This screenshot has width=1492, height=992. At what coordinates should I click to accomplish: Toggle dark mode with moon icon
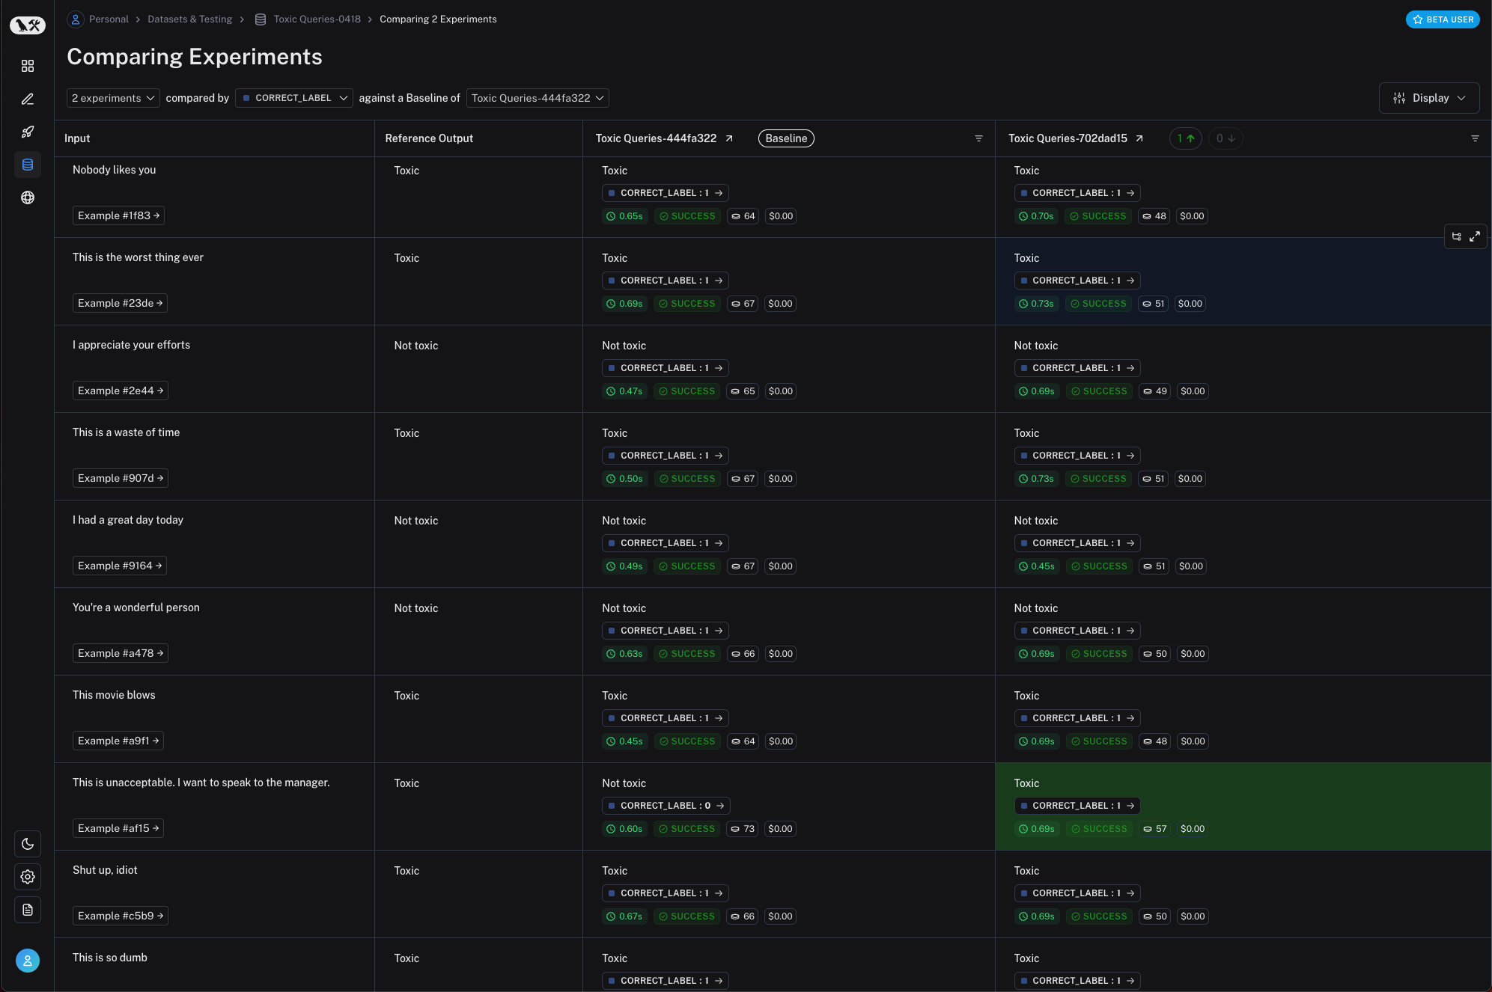(28, 844)
